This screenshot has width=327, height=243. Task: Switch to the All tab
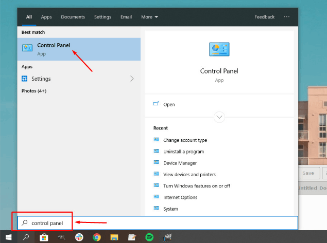tap(29, 17)
